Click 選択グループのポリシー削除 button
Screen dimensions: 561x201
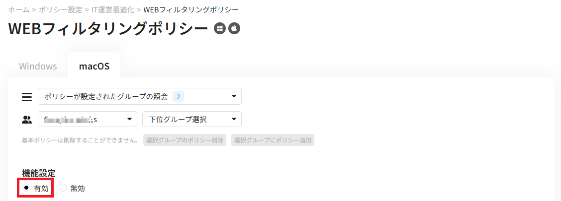pos(185,140)
